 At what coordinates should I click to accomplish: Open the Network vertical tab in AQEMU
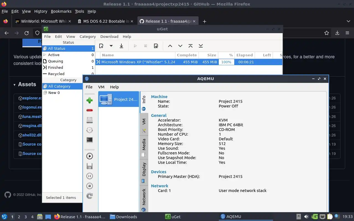[x=144, y=199]
